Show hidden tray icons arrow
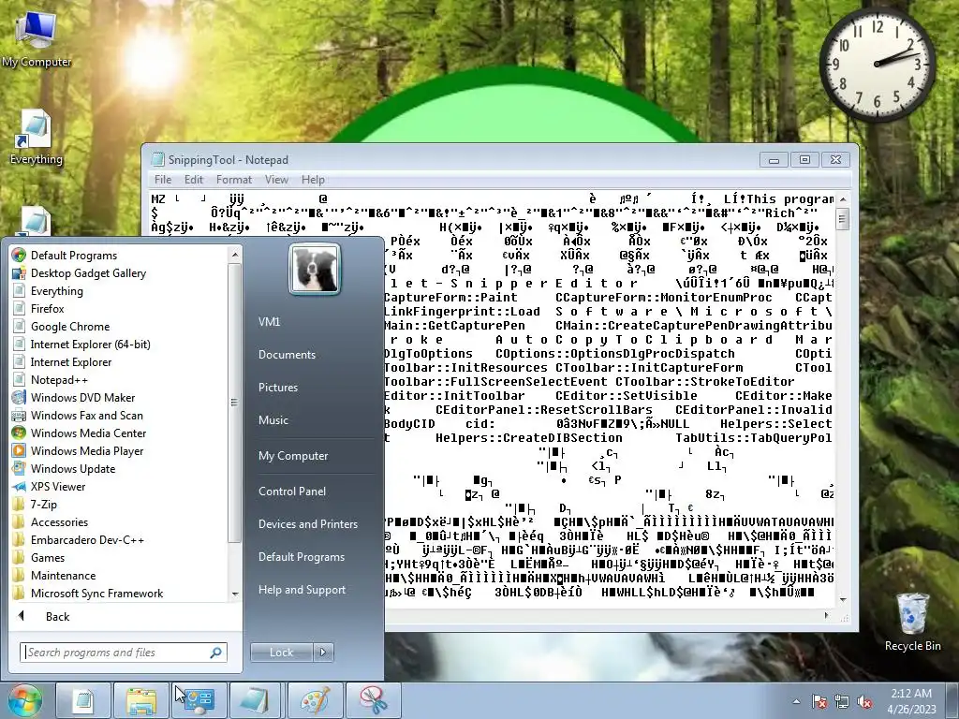This screenshot has width=959, height=719. (796, 702)
